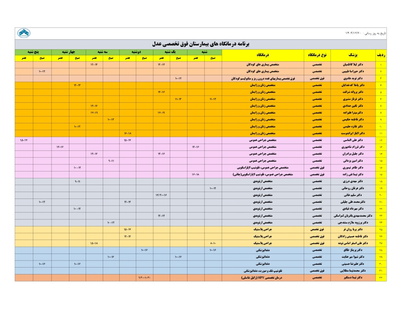Click دکتر علی الماسی's پنج شنبه 15-17 time slot
Screen dimensions: 401x310
point(24,140)
